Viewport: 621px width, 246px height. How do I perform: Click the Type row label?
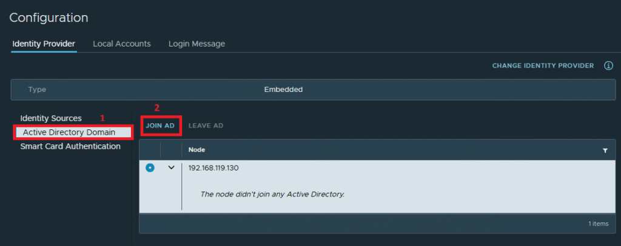point(37,89)
